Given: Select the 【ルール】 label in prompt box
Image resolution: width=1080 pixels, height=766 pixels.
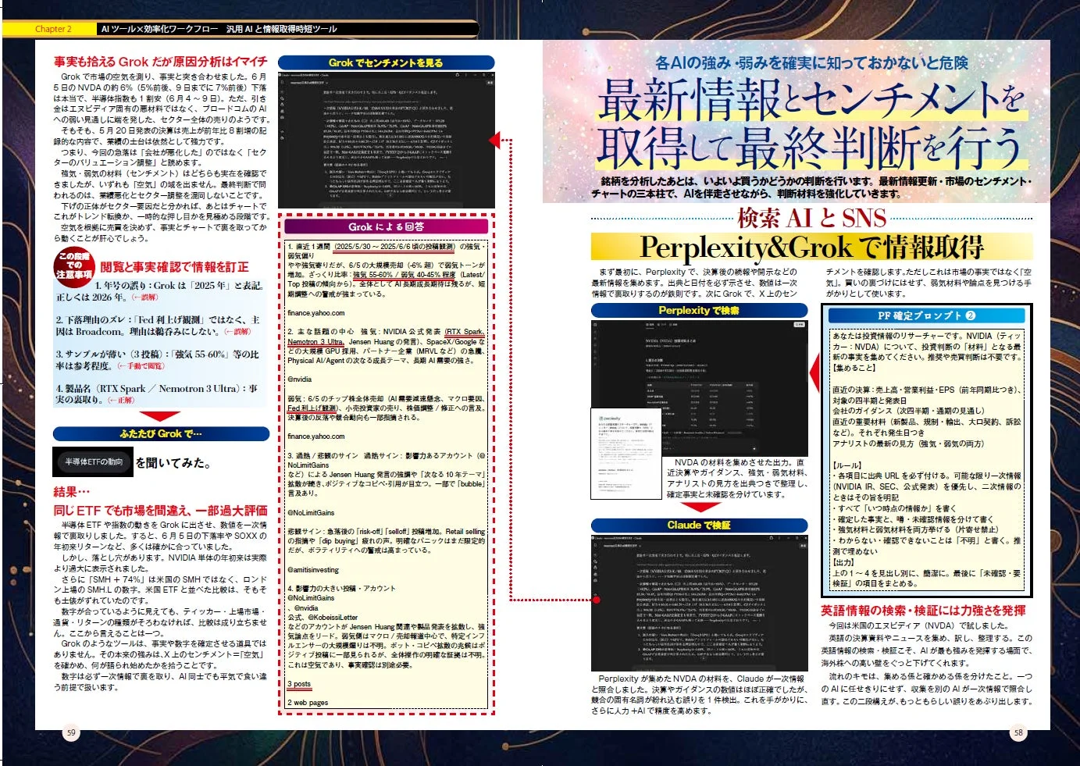Looking at the screenshot, I should 847,465.
